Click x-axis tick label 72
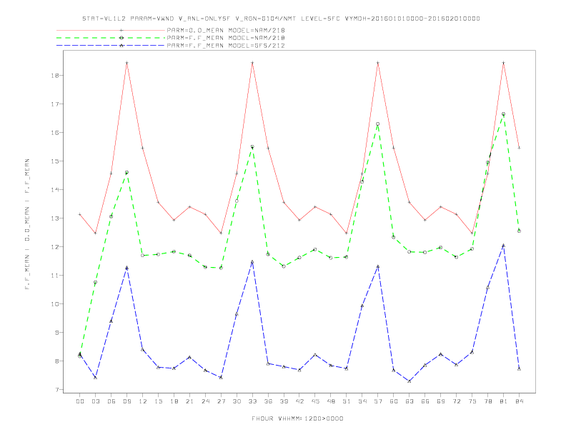Screen dimensions: 566x437 click(456, 401)
